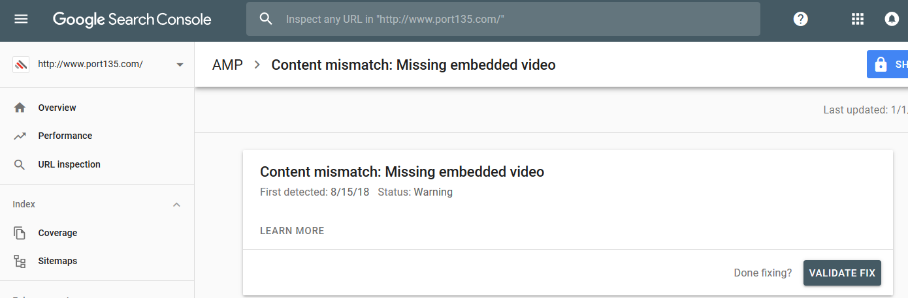Open the notifications bell

pos(892,19)
